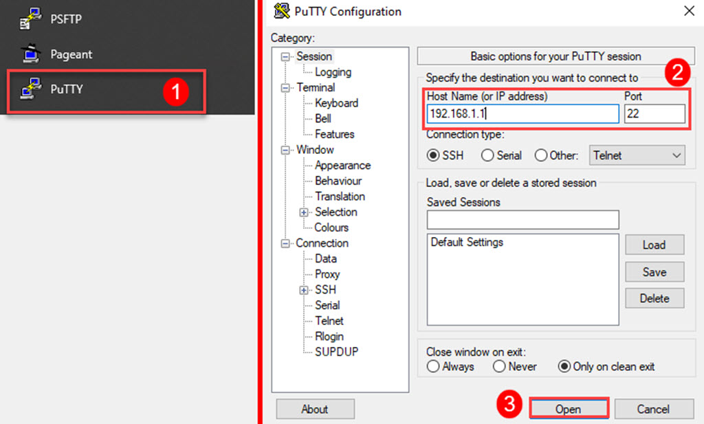Click the Cancel button
704x424 pixels.
coord(653,409)
